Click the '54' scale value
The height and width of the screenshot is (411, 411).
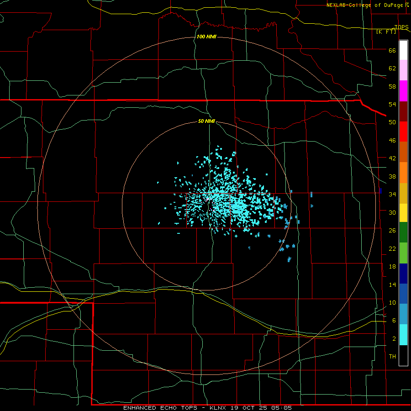point(392,104)
